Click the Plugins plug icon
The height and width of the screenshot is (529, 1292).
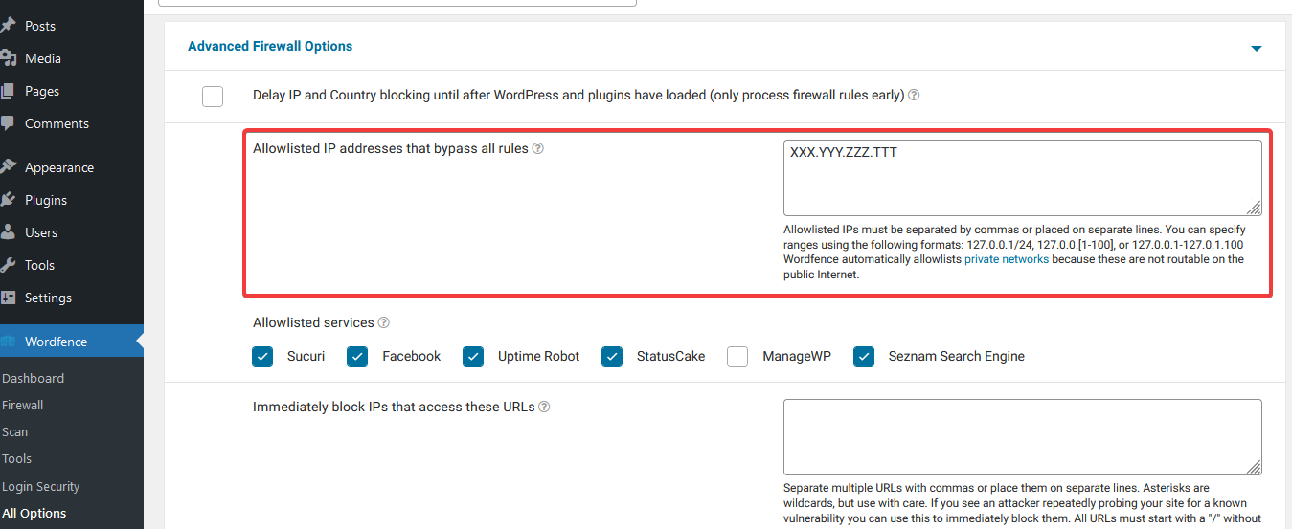pos(8,200)
